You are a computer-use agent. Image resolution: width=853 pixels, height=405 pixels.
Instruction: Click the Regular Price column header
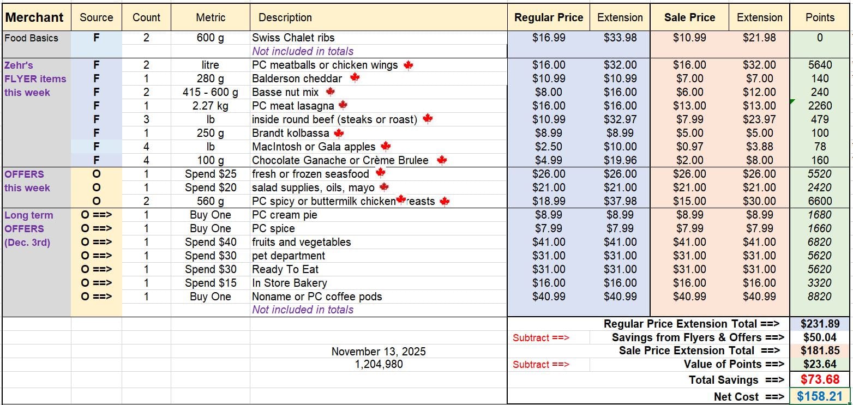point(548,17)
